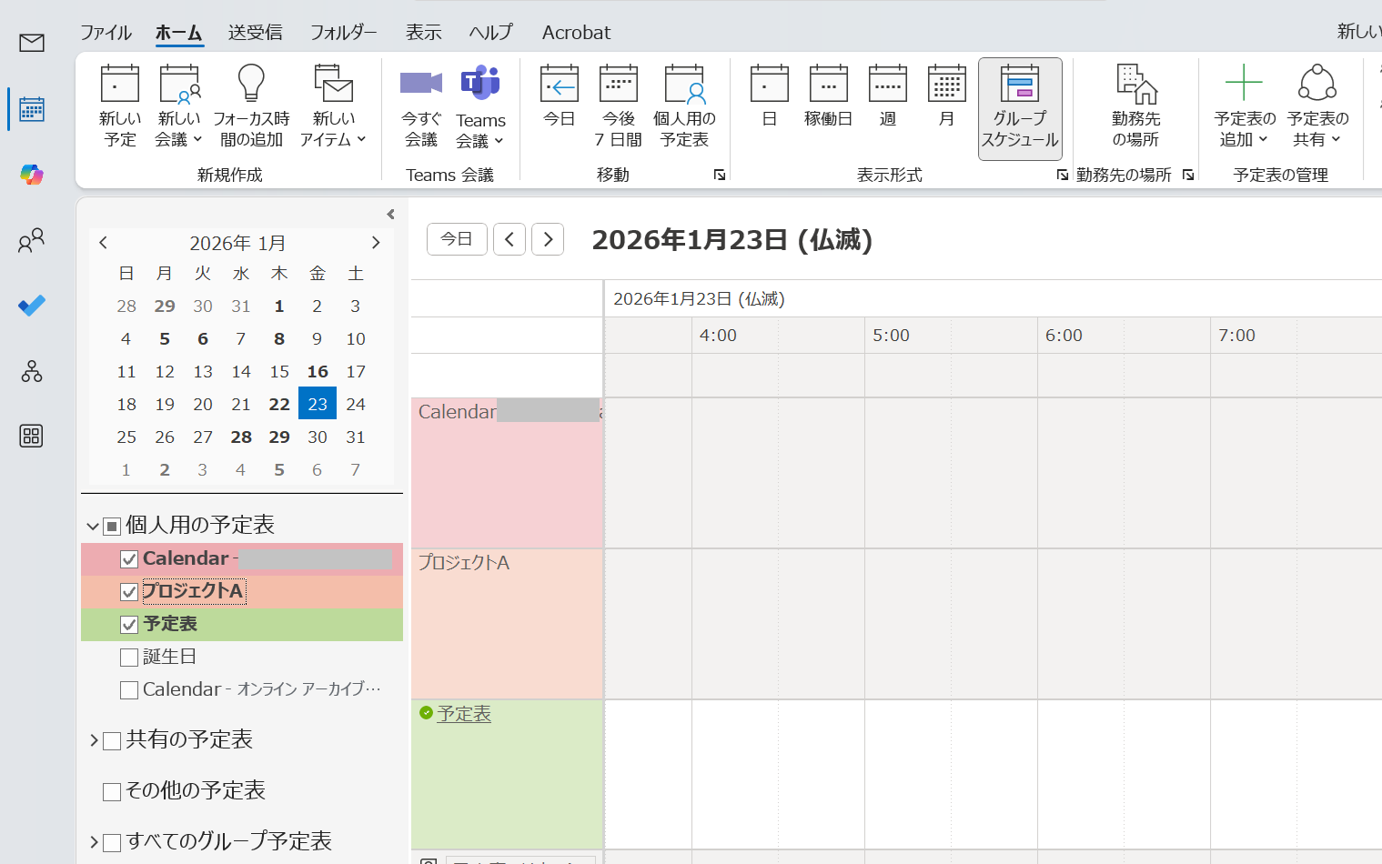
Task: Click the フォーカス時間の追加 icon
Action: point(251,102)
